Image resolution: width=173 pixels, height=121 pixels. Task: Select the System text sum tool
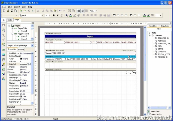click(x=4, y=69)
